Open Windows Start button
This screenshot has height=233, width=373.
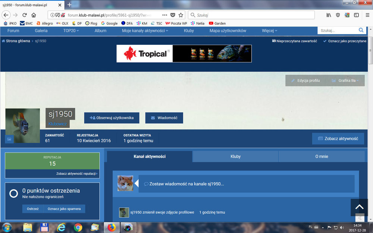[7, 228]
